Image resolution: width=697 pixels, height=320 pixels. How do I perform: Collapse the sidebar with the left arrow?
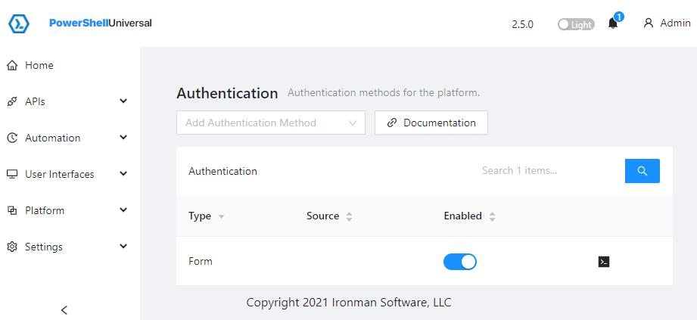[64, 309]
